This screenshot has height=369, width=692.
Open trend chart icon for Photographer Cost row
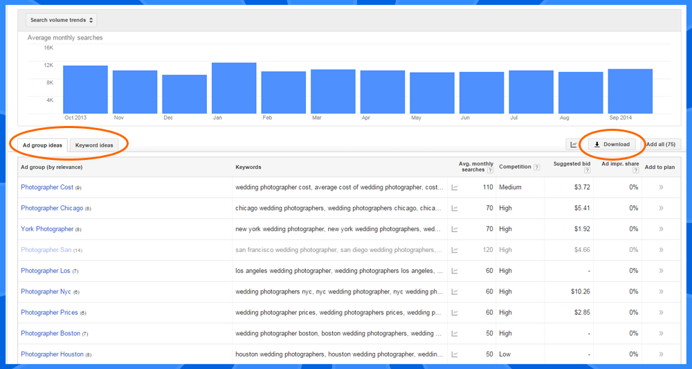(455, 188)
